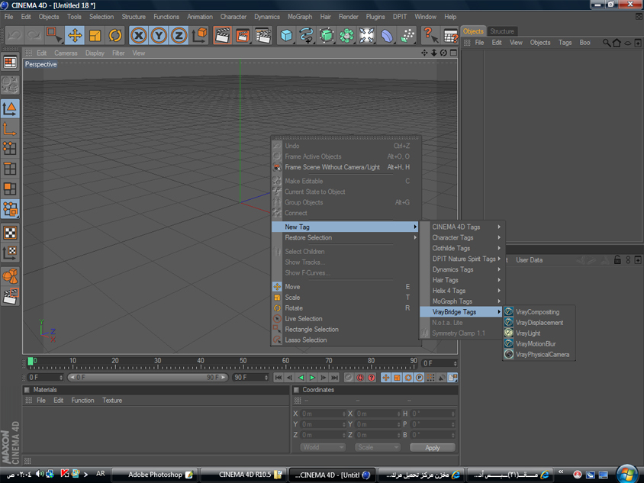Open the Scale mode dropdown in Coordinates

377,447
